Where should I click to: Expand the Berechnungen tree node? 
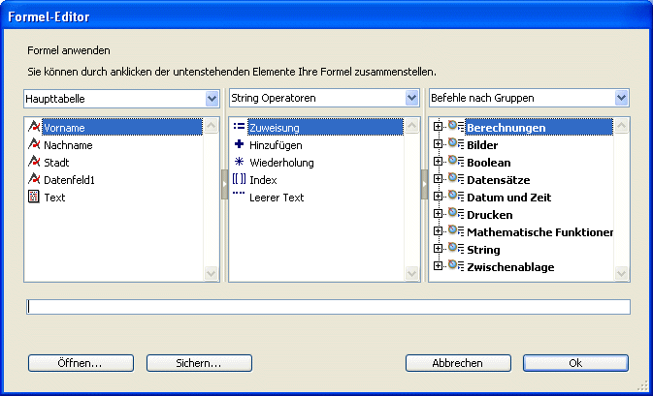(x=439, y=127)
